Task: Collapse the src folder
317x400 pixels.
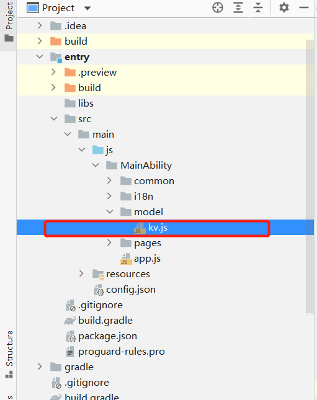Action: click(x=54, y=118)
